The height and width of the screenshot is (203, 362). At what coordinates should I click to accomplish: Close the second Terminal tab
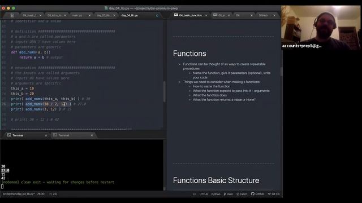[92, 135]
